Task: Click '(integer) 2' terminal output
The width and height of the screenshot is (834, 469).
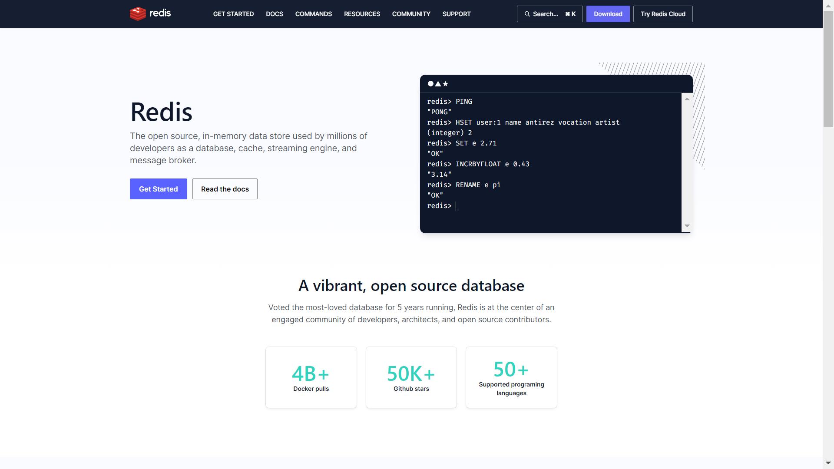Action: coord(450,133)
